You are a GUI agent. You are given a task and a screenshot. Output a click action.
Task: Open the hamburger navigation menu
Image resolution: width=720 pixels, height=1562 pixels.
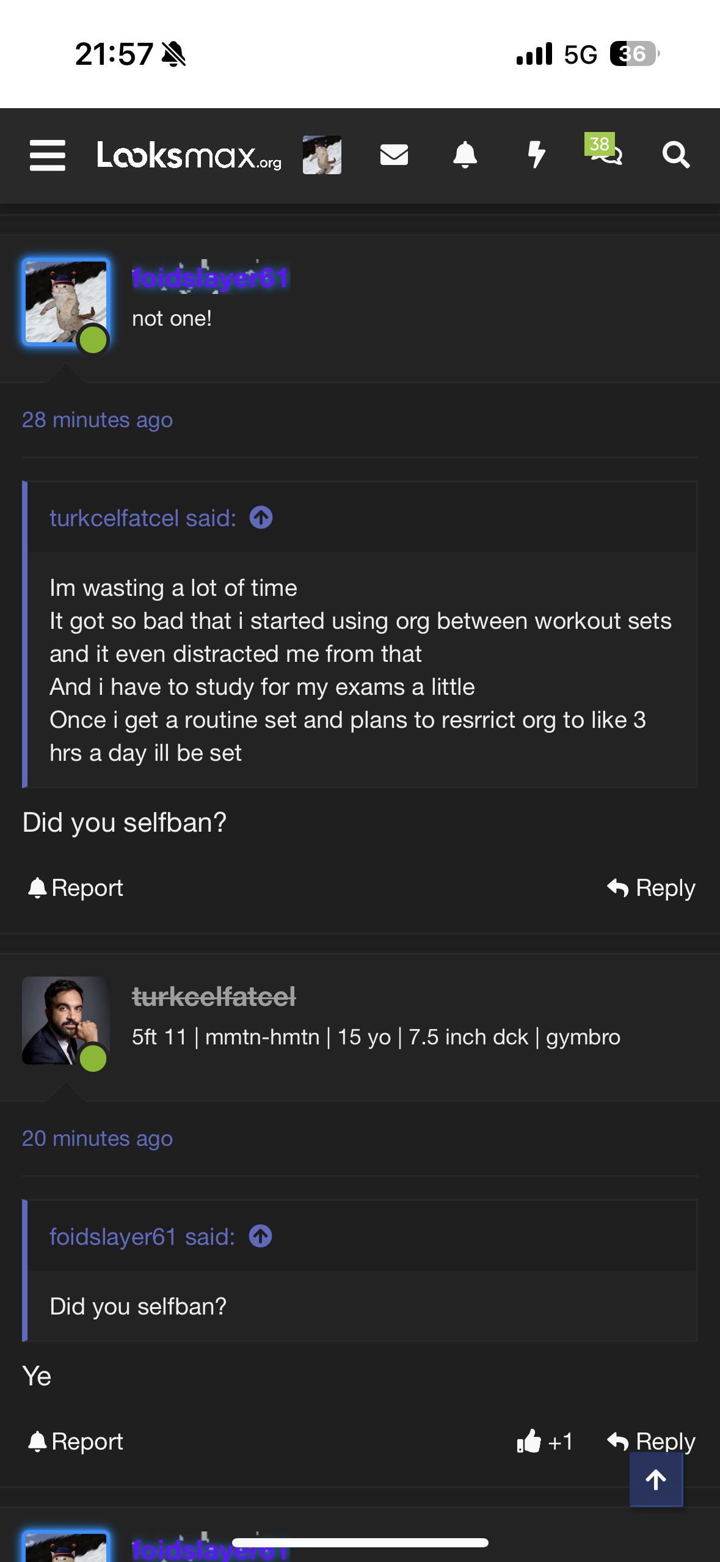(48, 155)
